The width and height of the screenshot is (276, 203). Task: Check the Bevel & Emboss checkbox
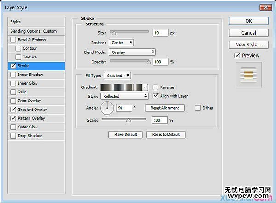(x=13, y=40)
